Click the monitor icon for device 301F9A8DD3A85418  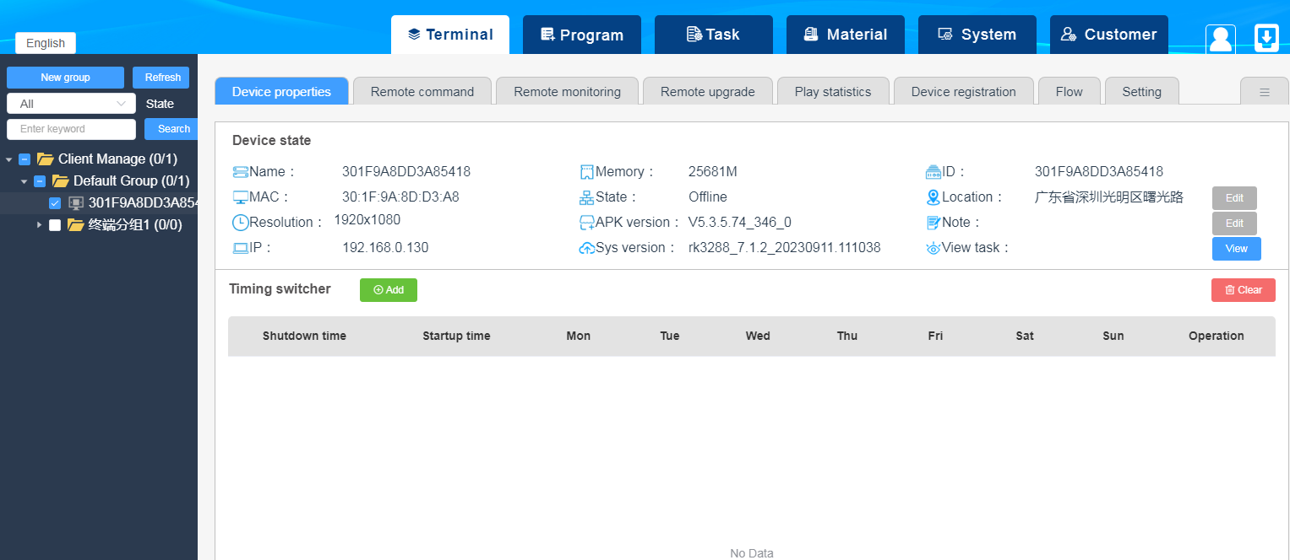coord(76,202)
